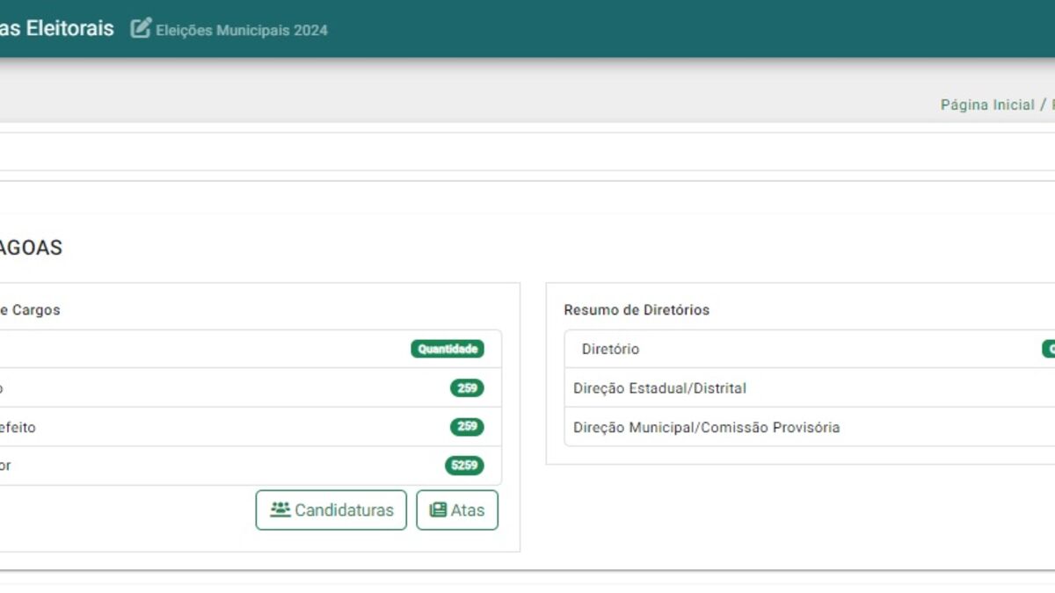
Task: Click the AGOAS section heading
Action: click(x=31, y=248)
